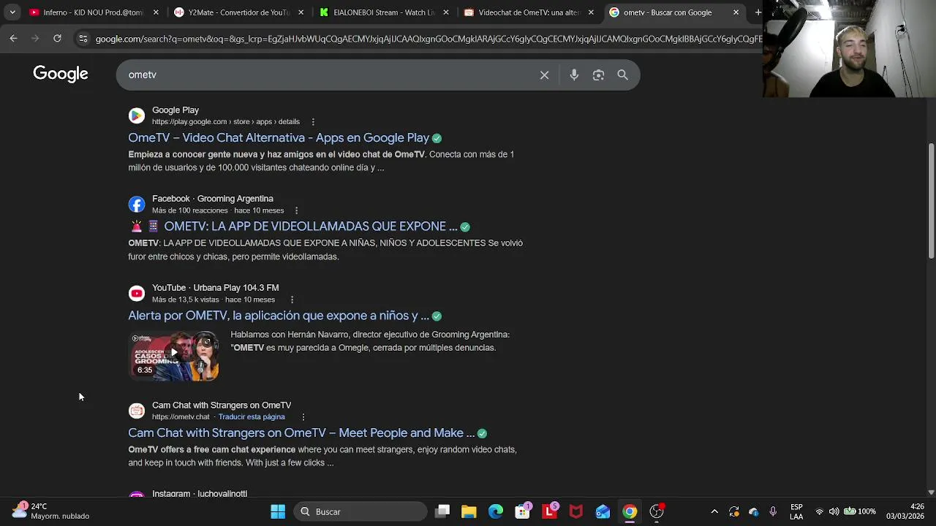936x526 pixels.
Task: Open tab search dropdown arrow
Action: [12, 12]
